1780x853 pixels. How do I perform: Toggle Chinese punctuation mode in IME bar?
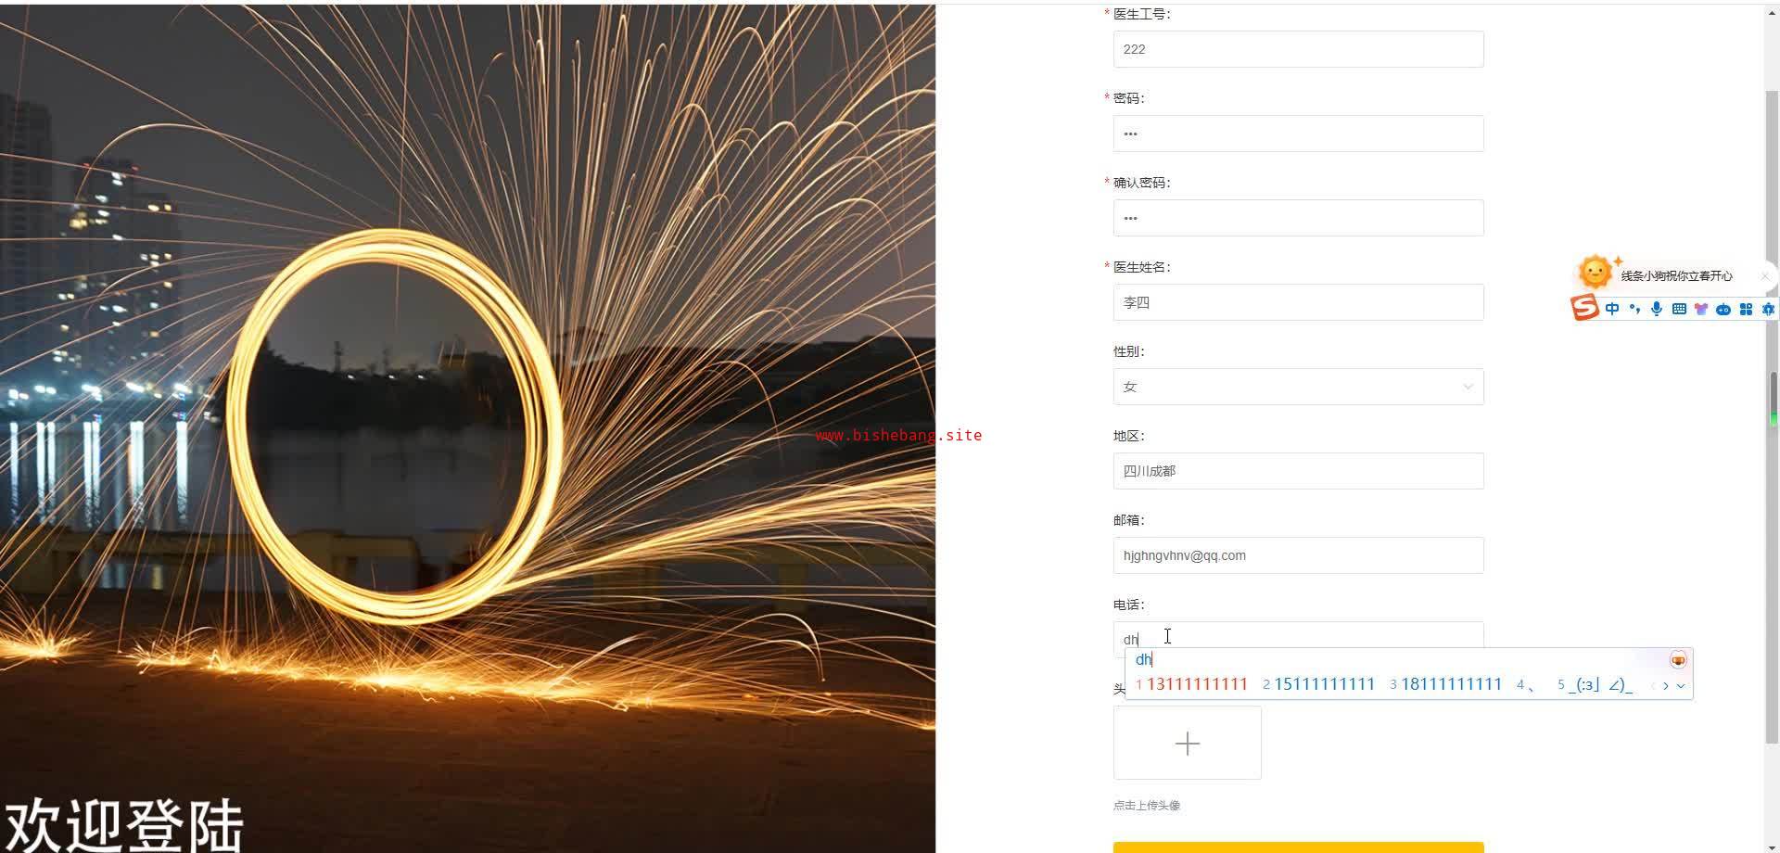[1634, 310]
